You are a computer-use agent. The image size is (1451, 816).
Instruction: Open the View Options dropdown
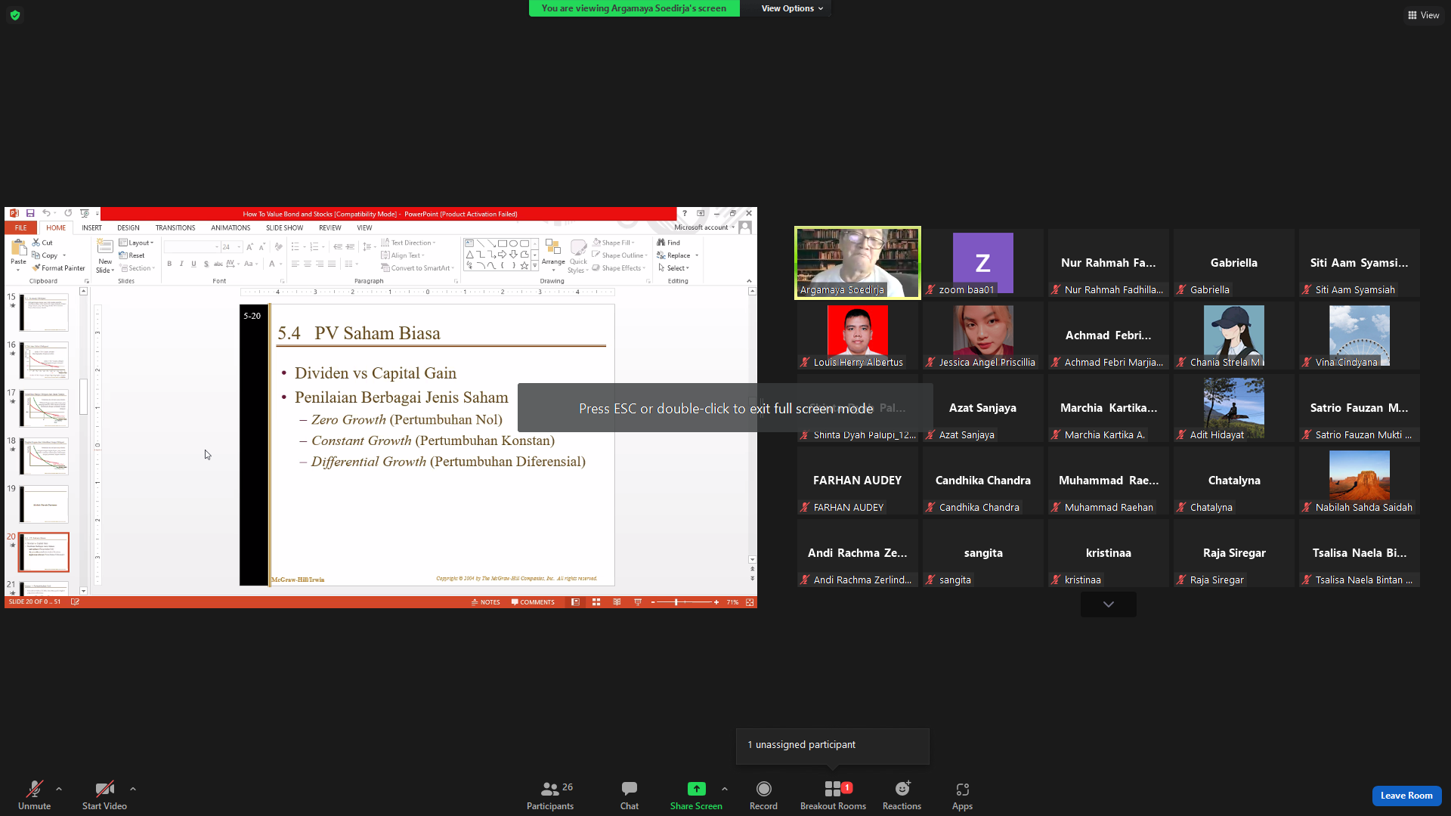[x=792, y=8]
